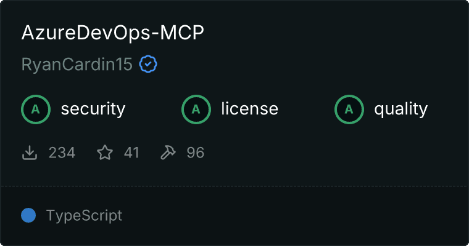This screenshot has width=469, height=246.
Task: Click the quality grade A badge
Action: pyautogui.click(x=349, y=109)
